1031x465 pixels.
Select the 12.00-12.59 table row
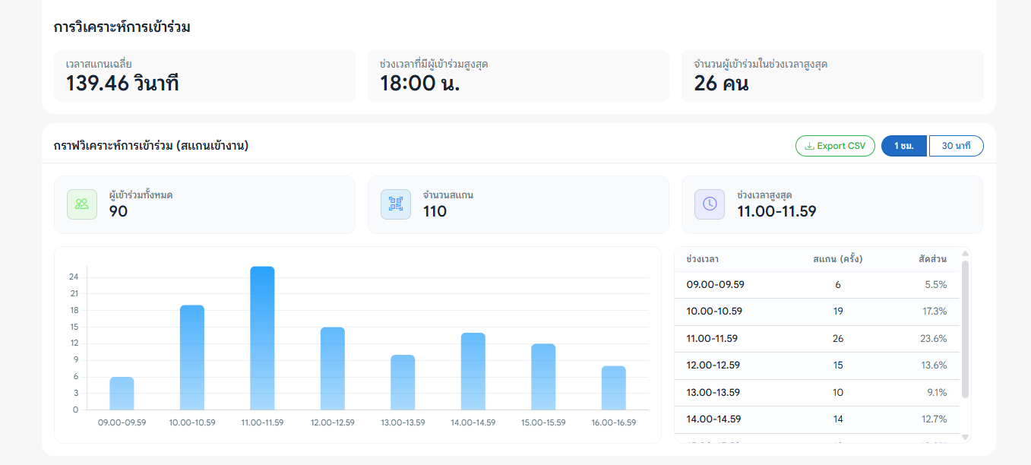point(817,365)
